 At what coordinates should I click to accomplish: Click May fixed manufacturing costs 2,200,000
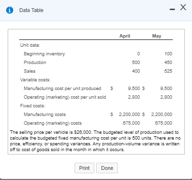coord(162,115)
